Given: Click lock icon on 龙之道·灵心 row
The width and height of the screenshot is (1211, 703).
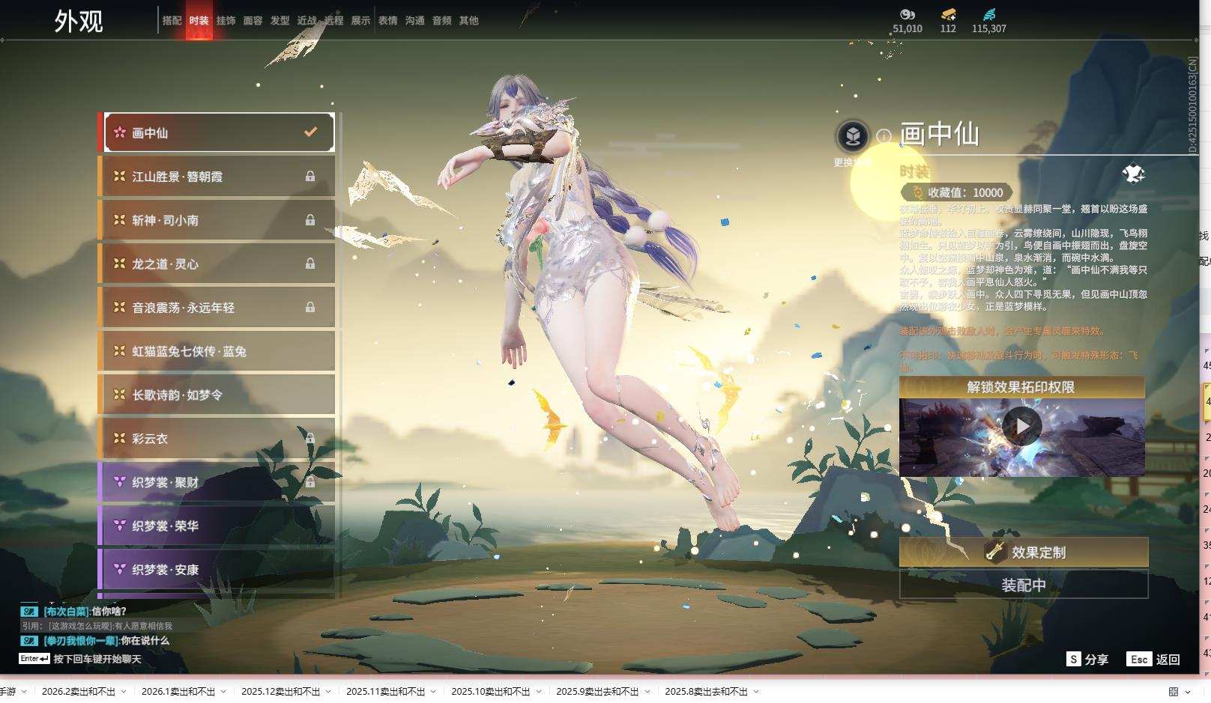Looking at the screenshot, I should [310, 264].
